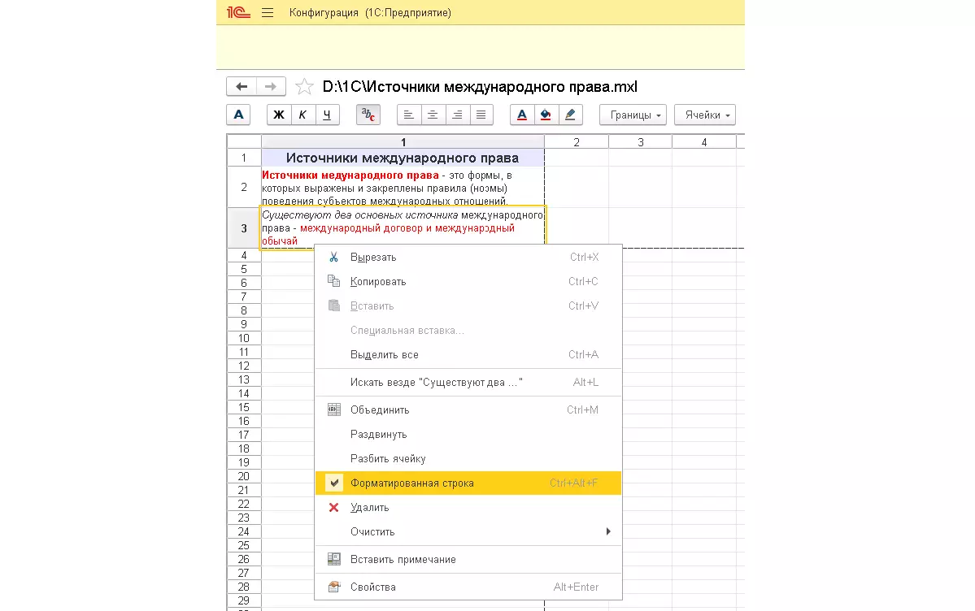Click the title cell 'Источники международного права'
This screenshot has height=611, width=975.
click(403, 158)
